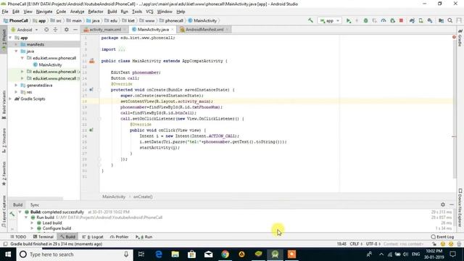Screen dimensions: 464x261
Task: Close the MainActivity.java tab
Action: 173,30
